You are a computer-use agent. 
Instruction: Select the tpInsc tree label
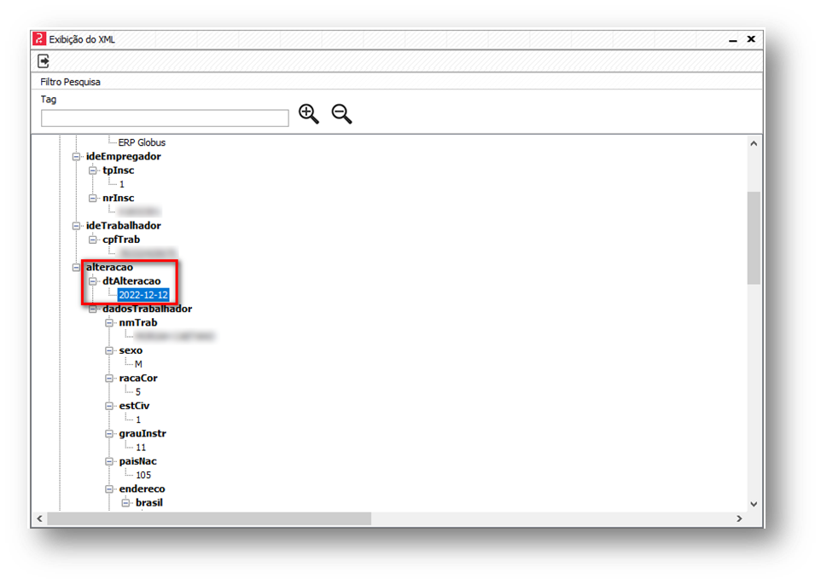119,171
